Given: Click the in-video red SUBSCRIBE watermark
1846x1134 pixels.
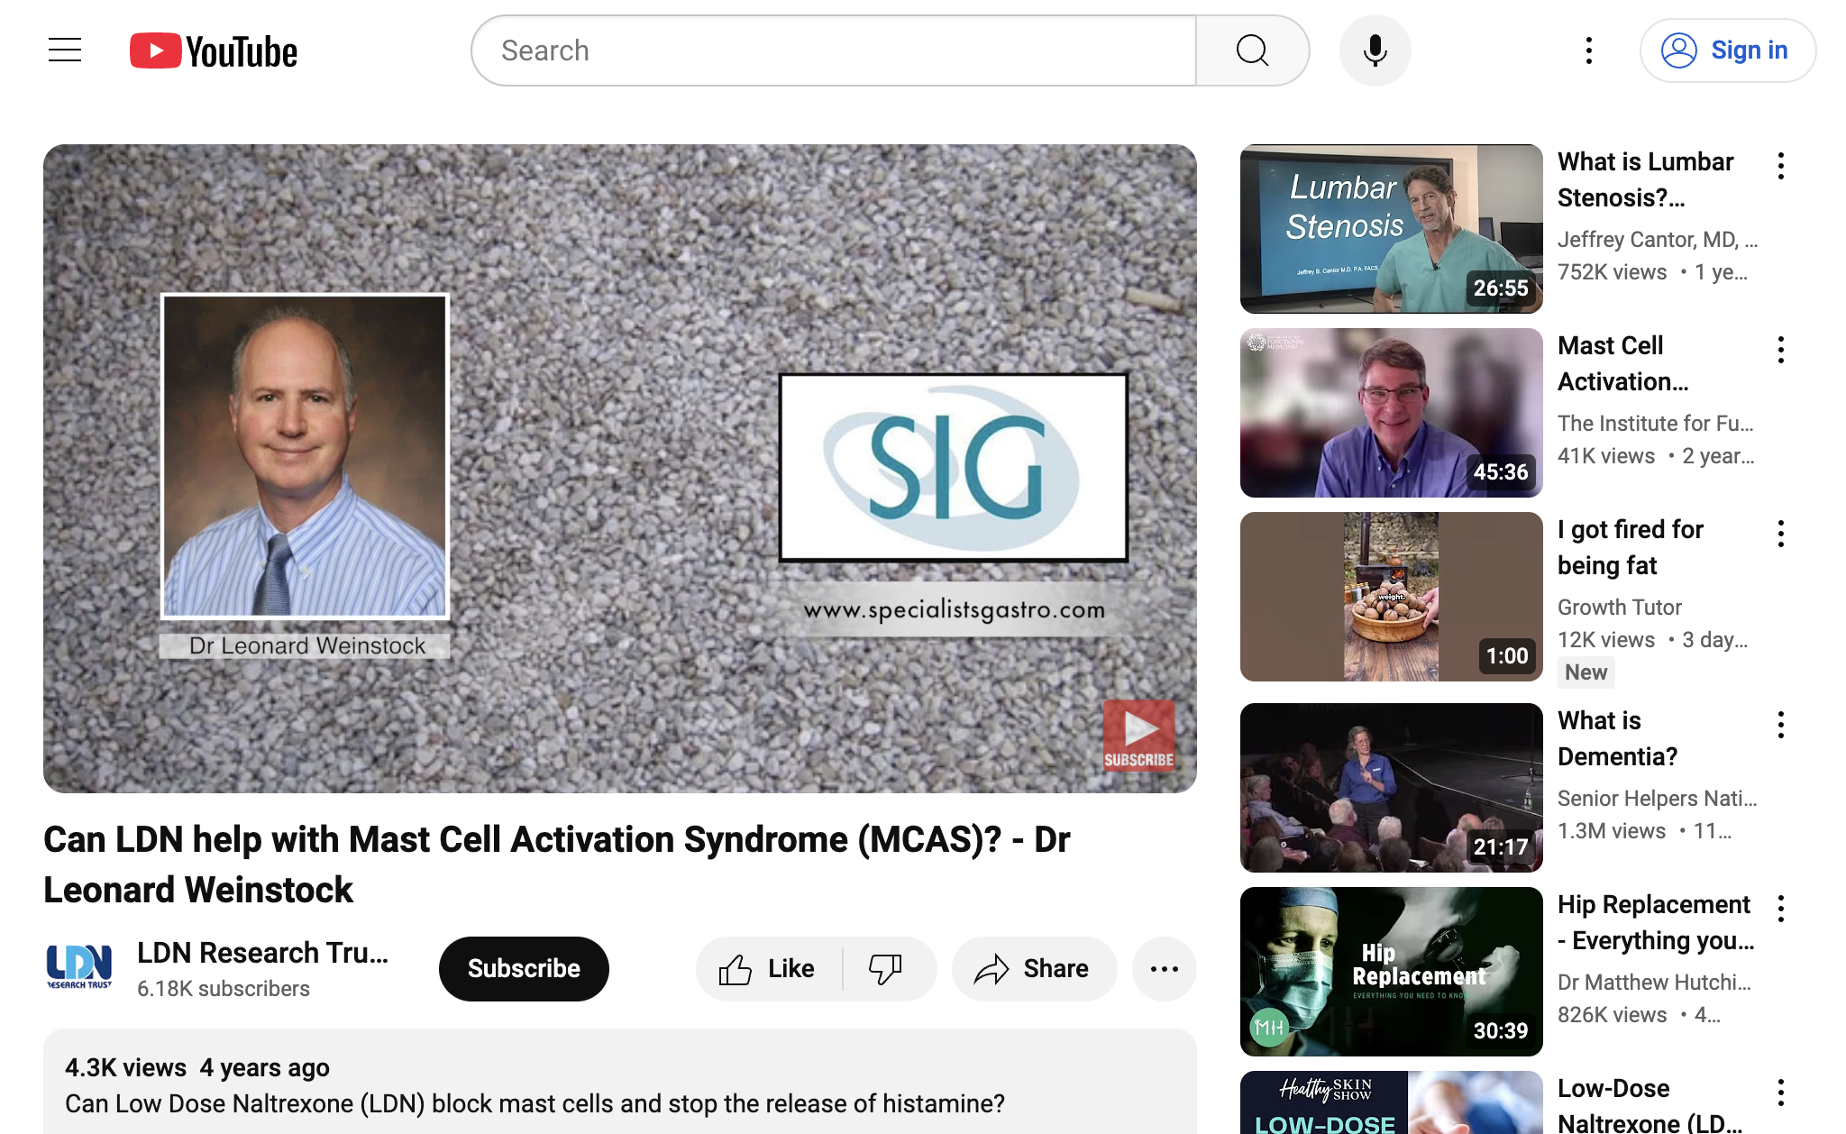Looking at the screenshot, I should [x=1139, y=735].
